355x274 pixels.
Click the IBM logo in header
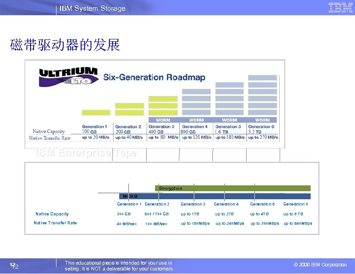340,8
